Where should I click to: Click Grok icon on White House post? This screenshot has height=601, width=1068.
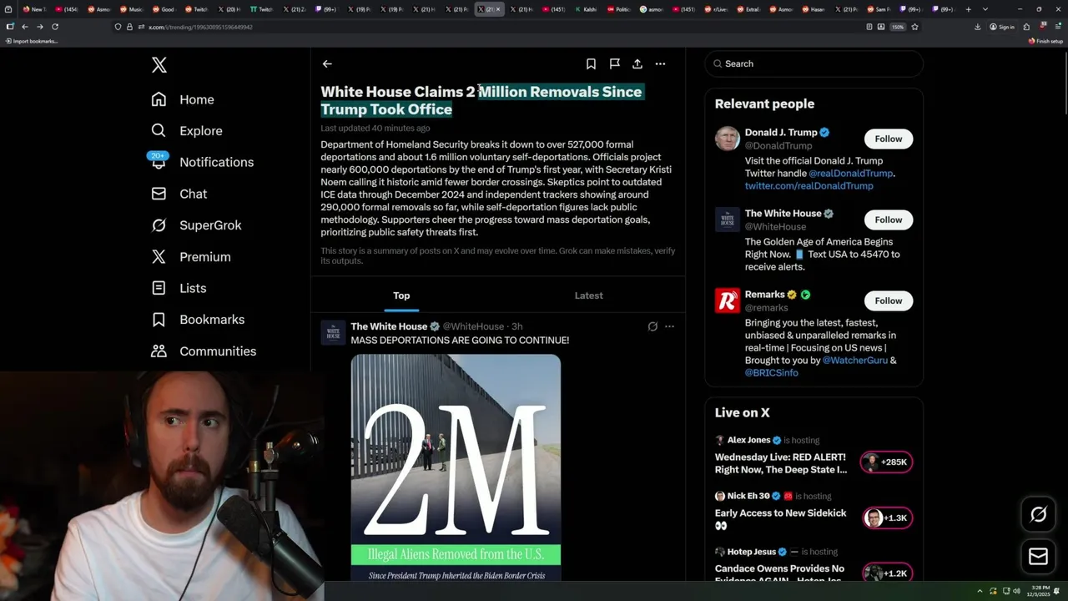[x=652, y=326]
